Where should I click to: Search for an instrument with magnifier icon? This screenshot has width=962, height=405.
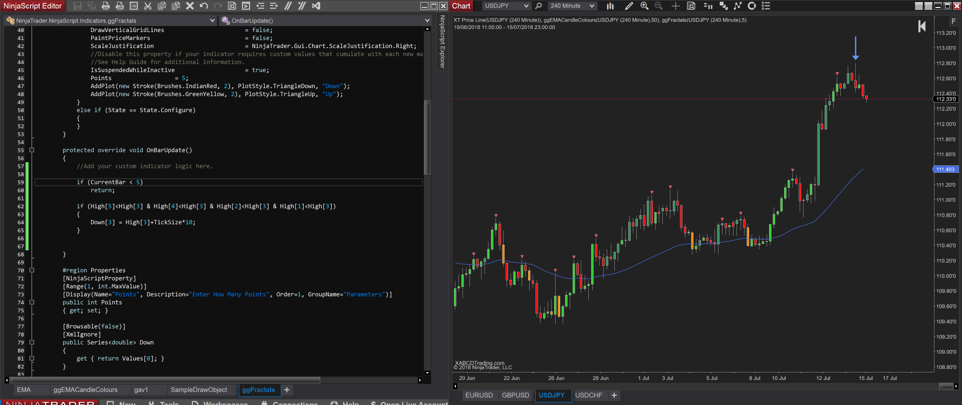pos(539,6)
